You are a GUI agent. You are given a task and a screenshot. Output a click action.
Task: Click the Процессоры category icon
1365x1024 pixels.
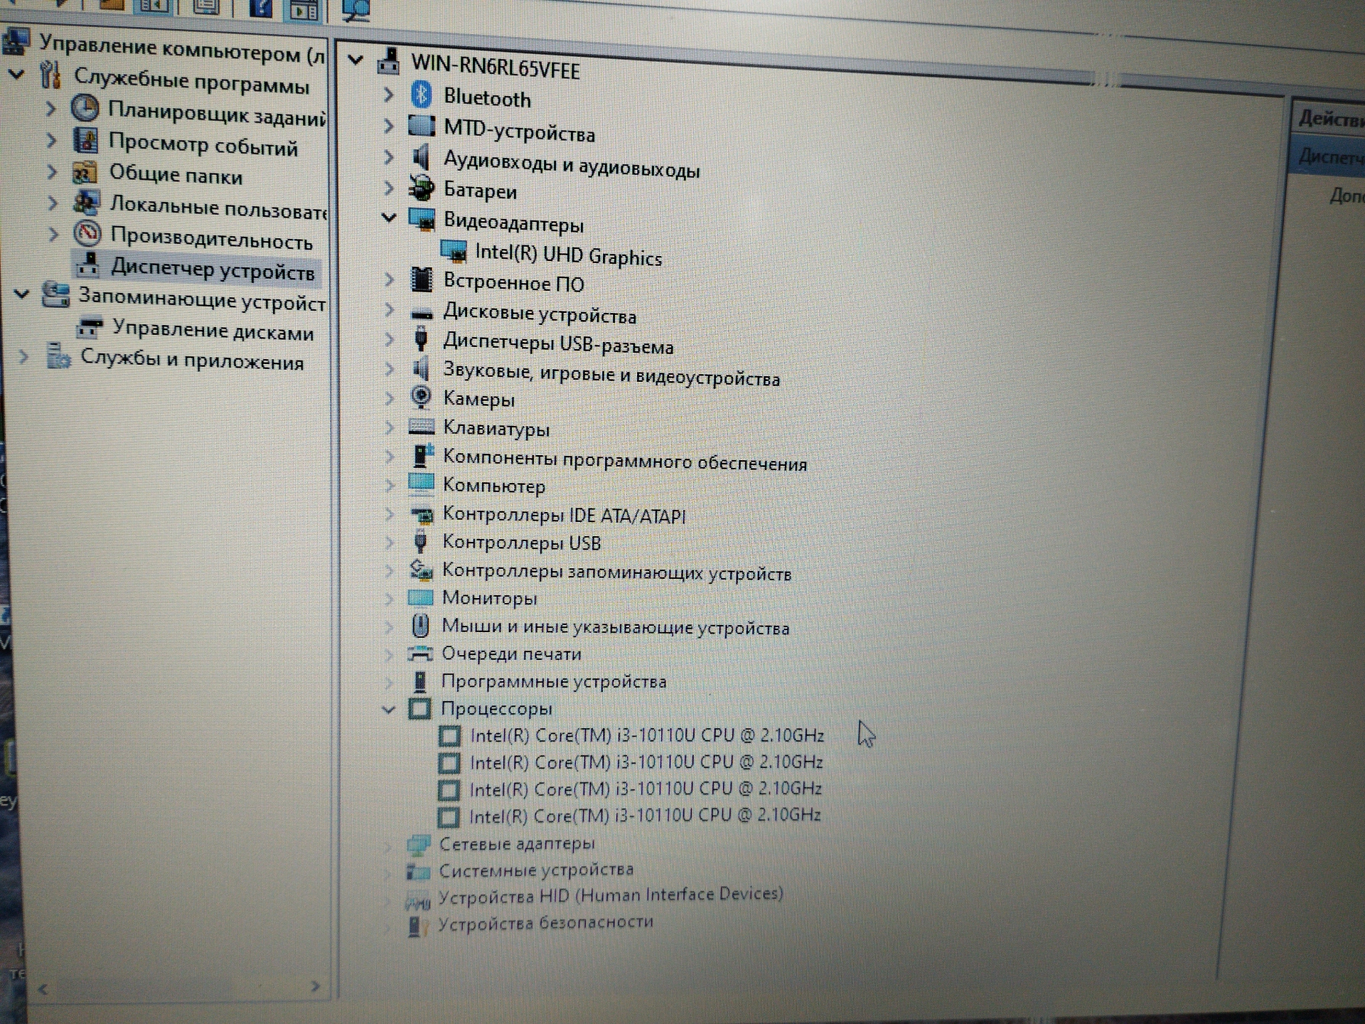coord(419,708)
